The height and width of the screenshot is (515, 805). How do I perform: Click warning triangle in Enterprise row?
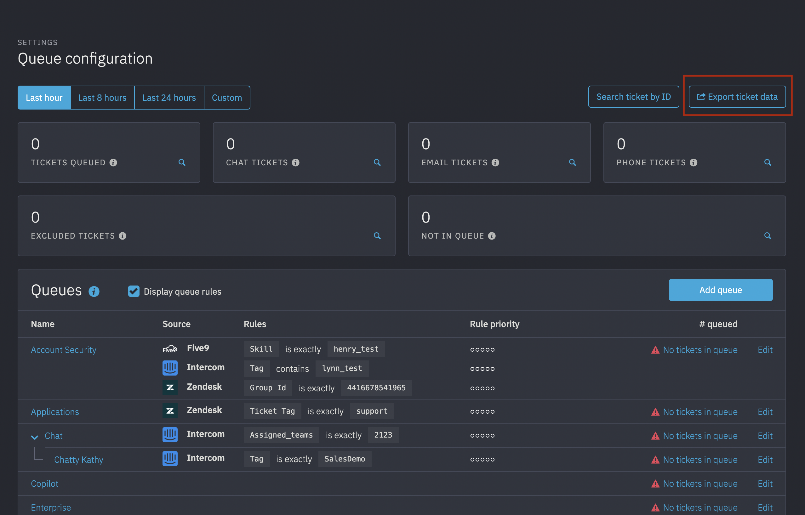coord(655,508)
